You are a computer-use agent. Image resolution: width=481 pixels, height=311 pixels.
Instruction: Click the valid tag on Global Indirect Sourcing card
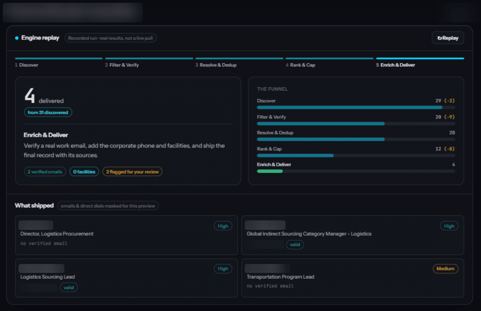click(295, 245)
